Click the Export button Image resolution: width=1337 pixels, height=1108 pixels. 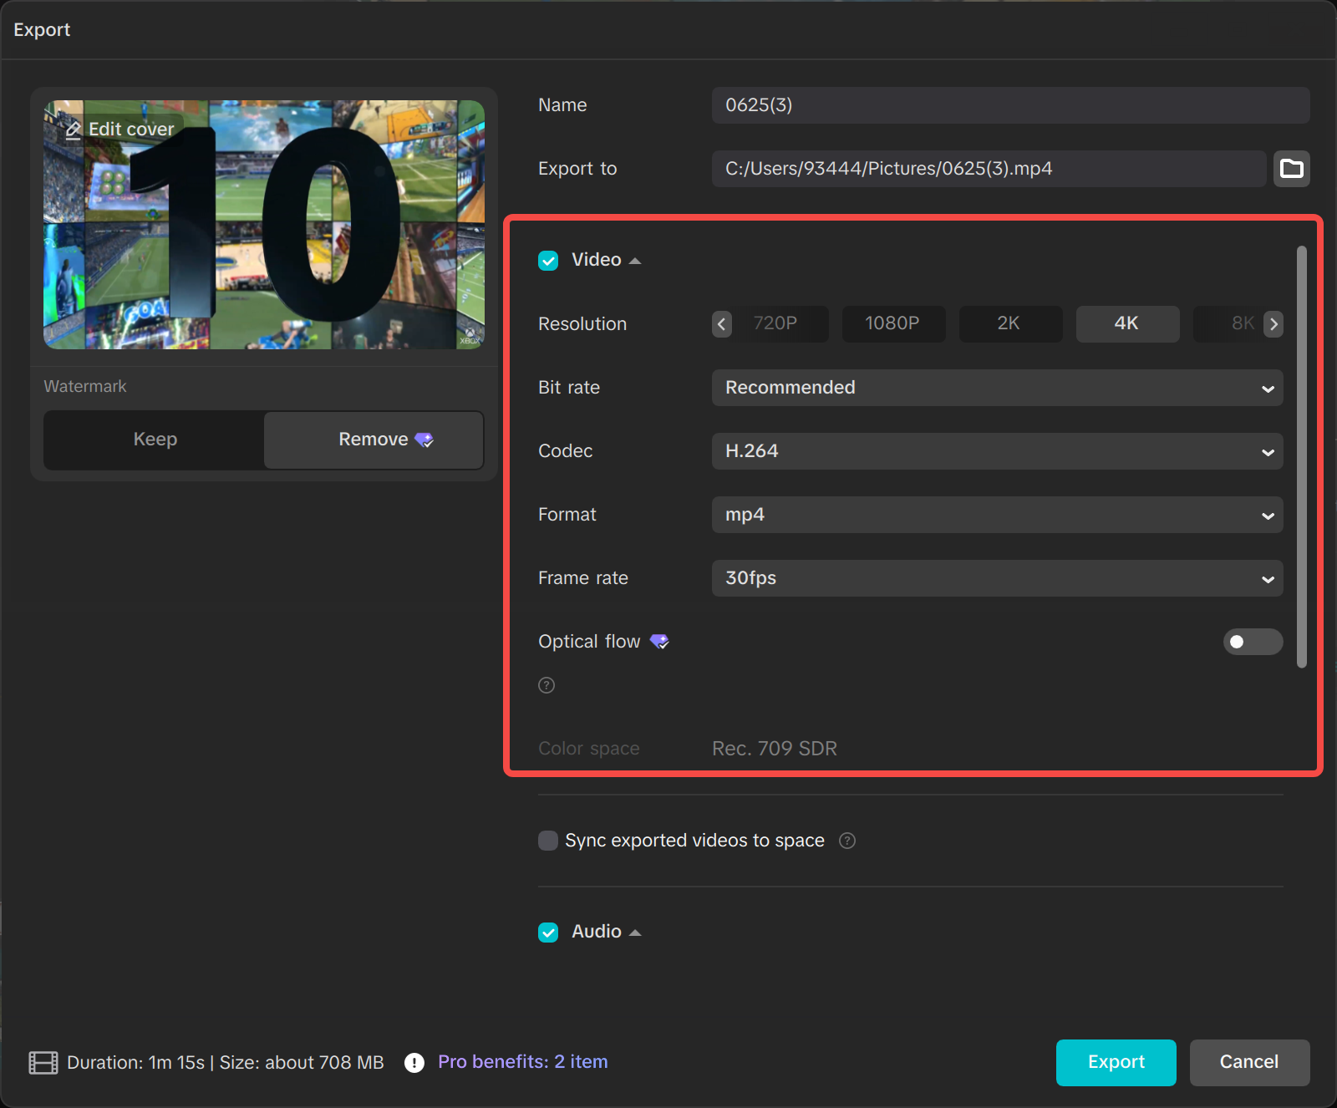(1116, 1062)
